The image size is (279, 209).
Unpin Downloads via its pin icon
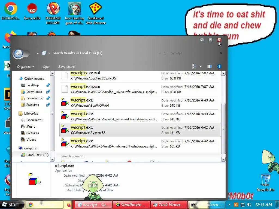48,92
